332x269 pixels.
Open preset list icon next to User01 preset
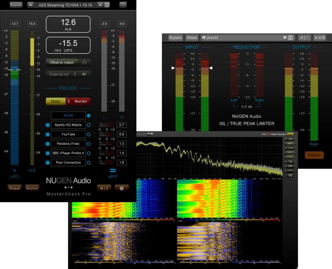coord(290,38)
